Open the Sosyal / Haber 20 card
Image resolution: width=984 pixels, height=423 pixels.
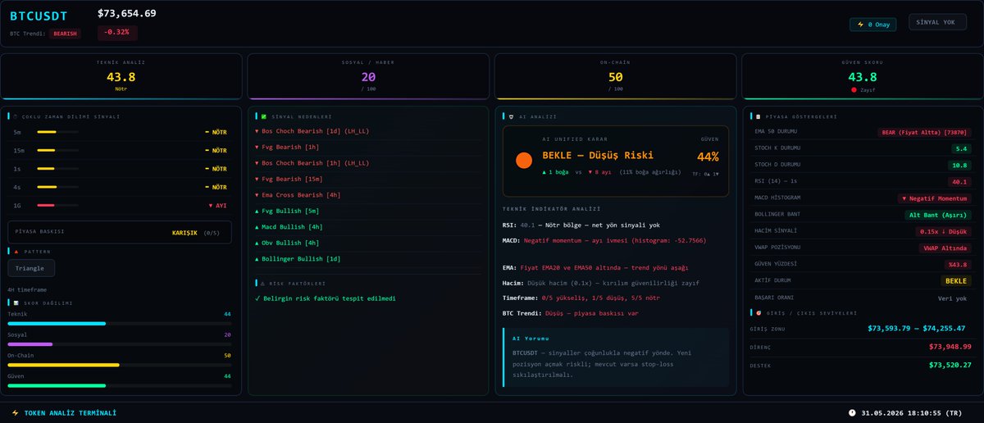coord(368,77)
